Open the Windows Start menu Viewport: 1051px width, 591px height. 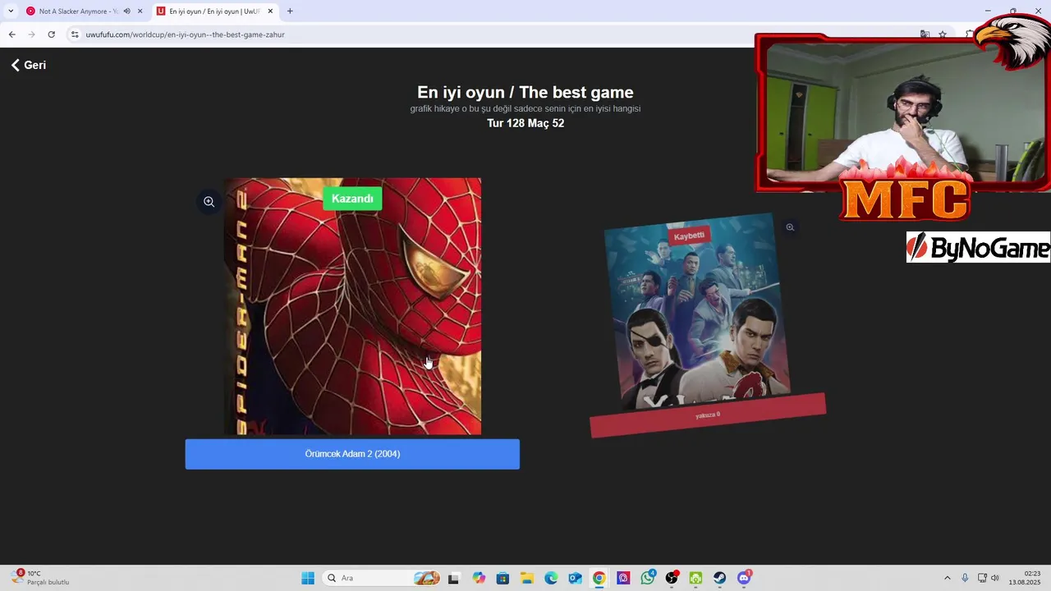click(308, 578)
